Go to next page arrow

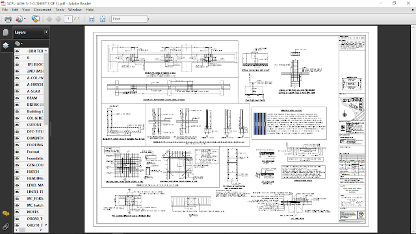pos(58,19)
